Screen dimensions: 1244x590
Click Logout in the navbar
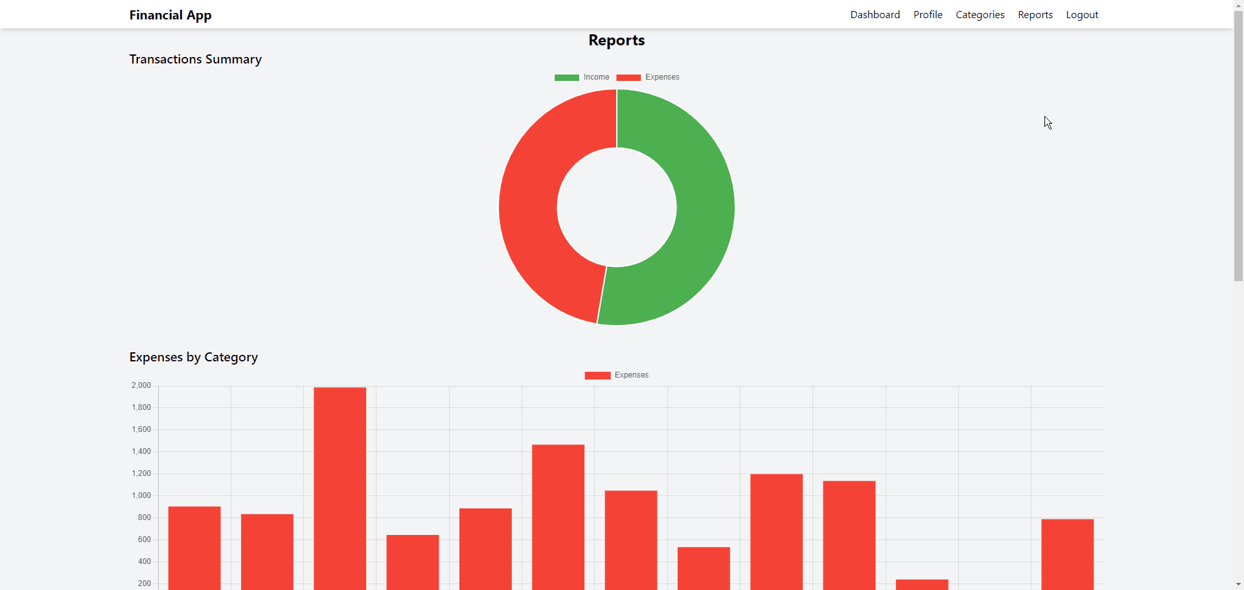click(x=1082, y=15)
